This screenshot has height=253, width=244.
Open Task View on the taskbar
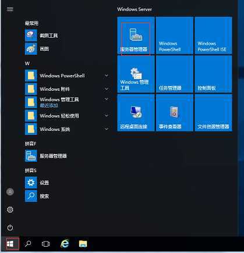click(46, 244)
